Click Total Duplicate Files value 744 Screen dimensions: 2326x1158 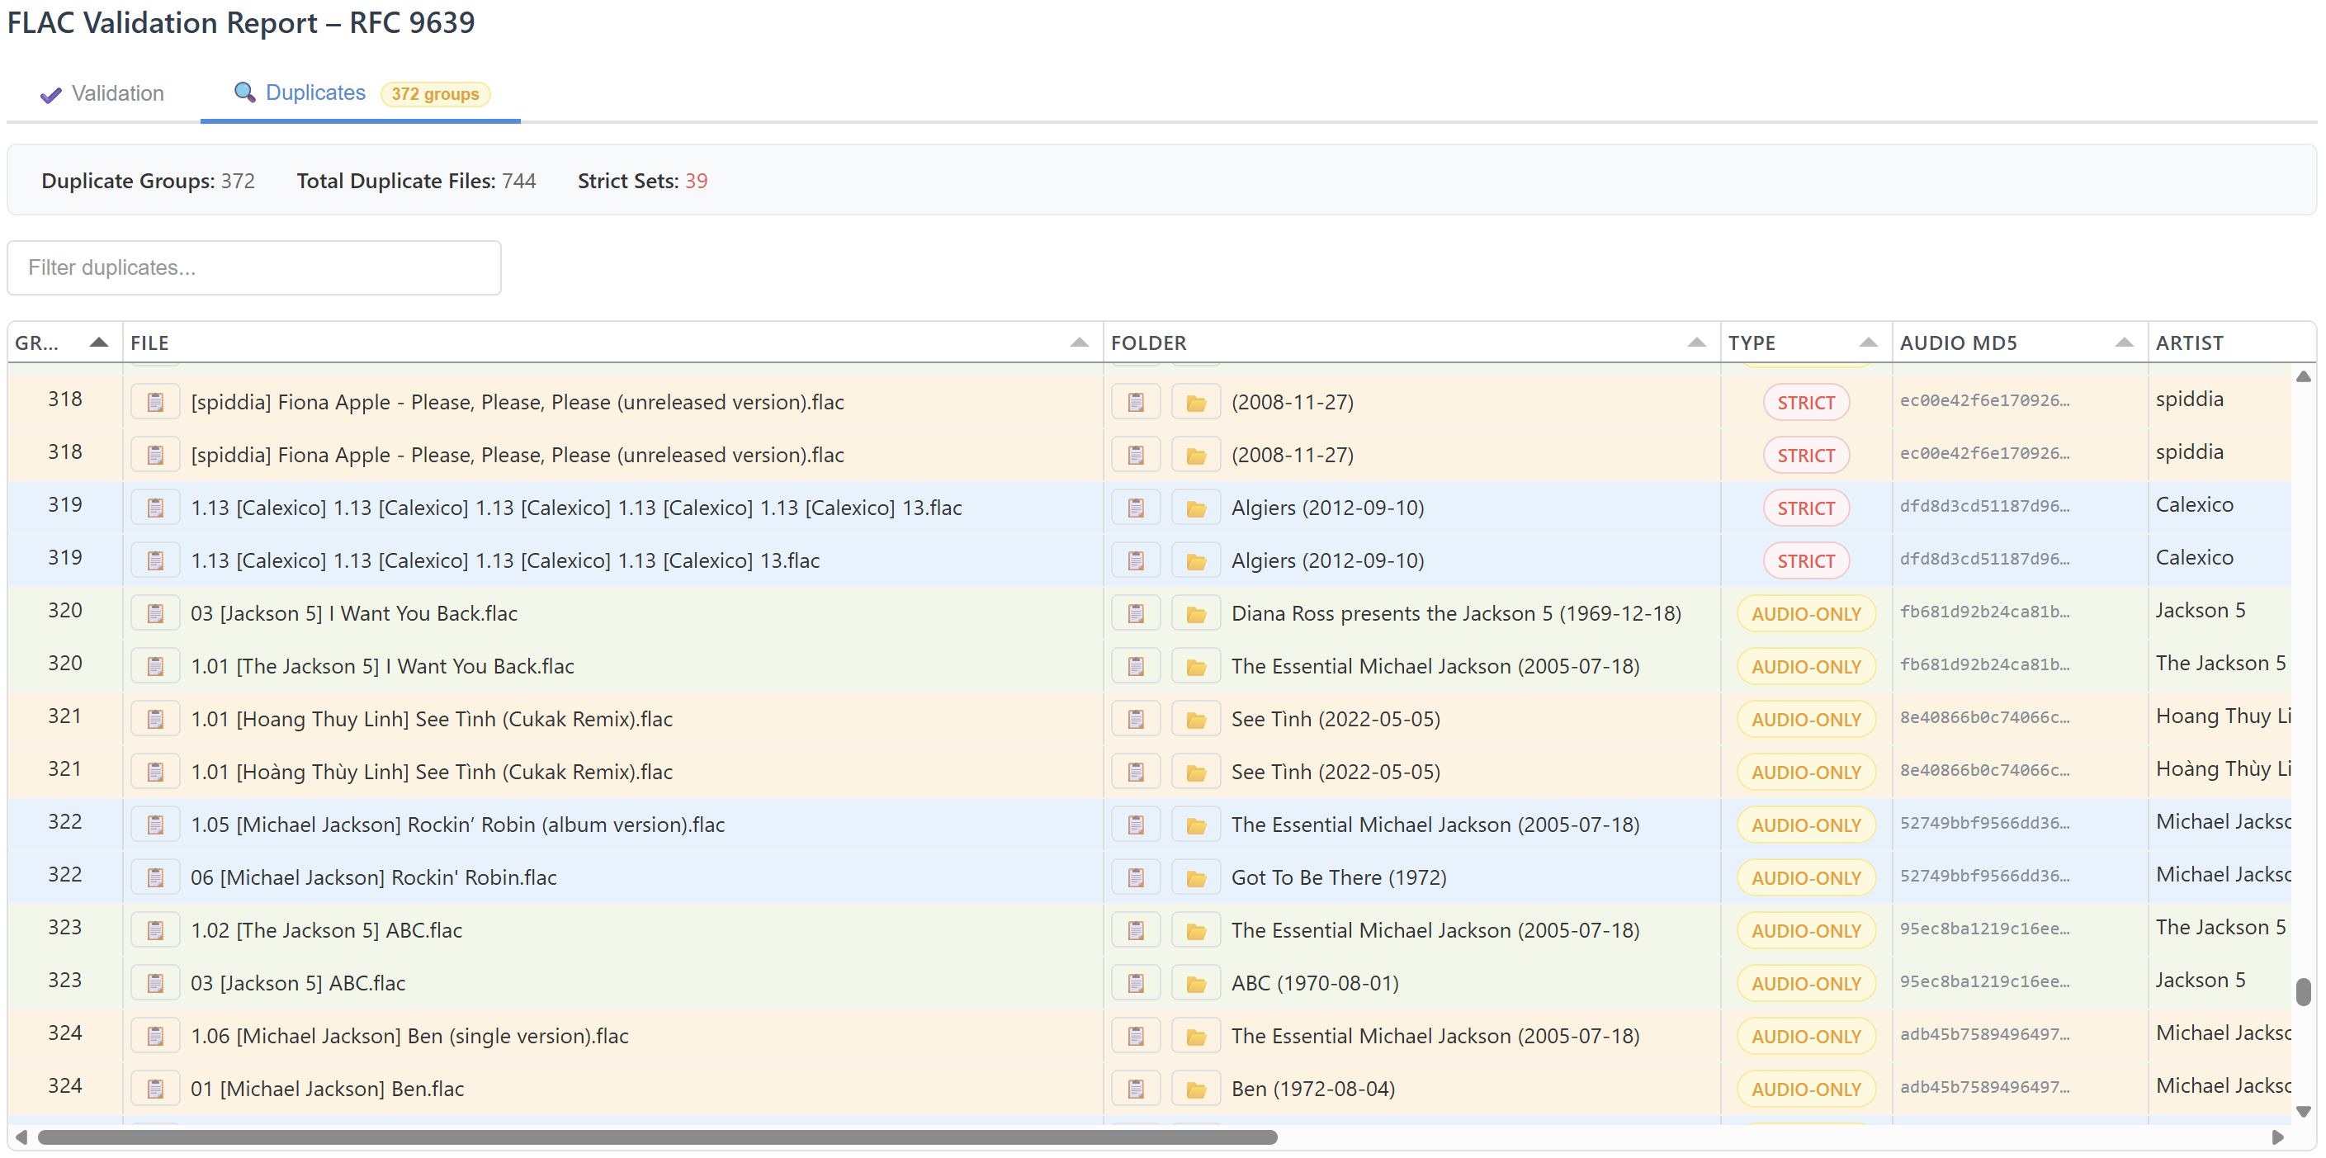point(518,181)
